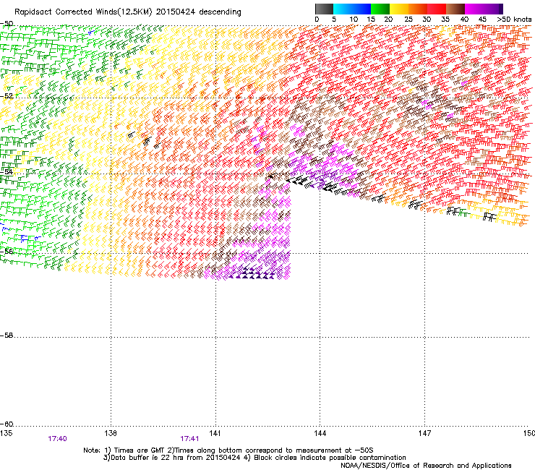Image resolution: width=535 pixels, height=470 pixels.
Task: Click the dark purple wind flags cluster near -56
Action: [x=252, y=272]
